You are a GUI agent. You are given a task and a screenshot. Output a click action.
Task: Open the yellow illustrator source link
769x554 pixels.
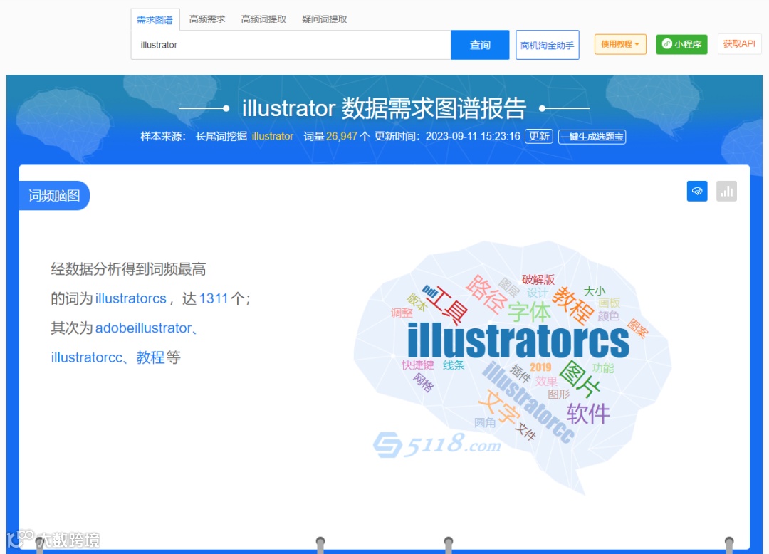273,136
